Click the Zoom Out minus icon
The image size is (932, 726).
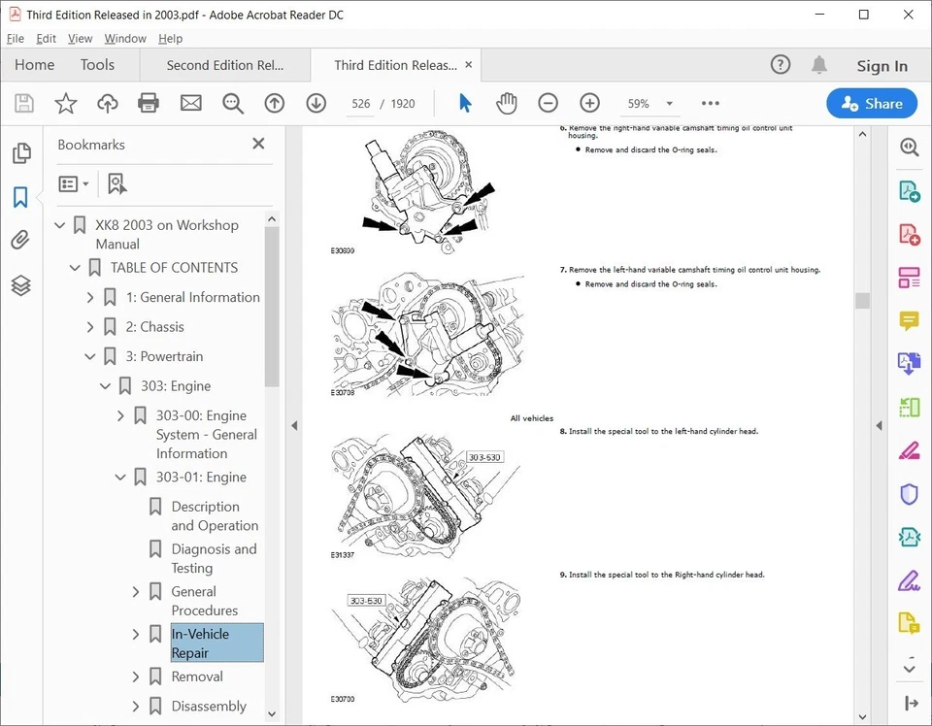pyautogui.click(x=549, y=104)
